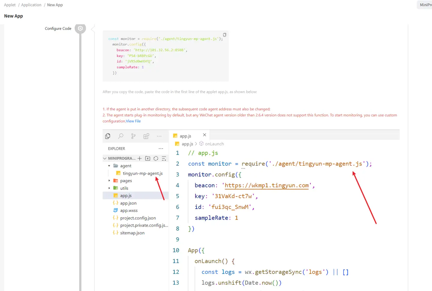Open the Application breadcrumb link

click(31, 4)
